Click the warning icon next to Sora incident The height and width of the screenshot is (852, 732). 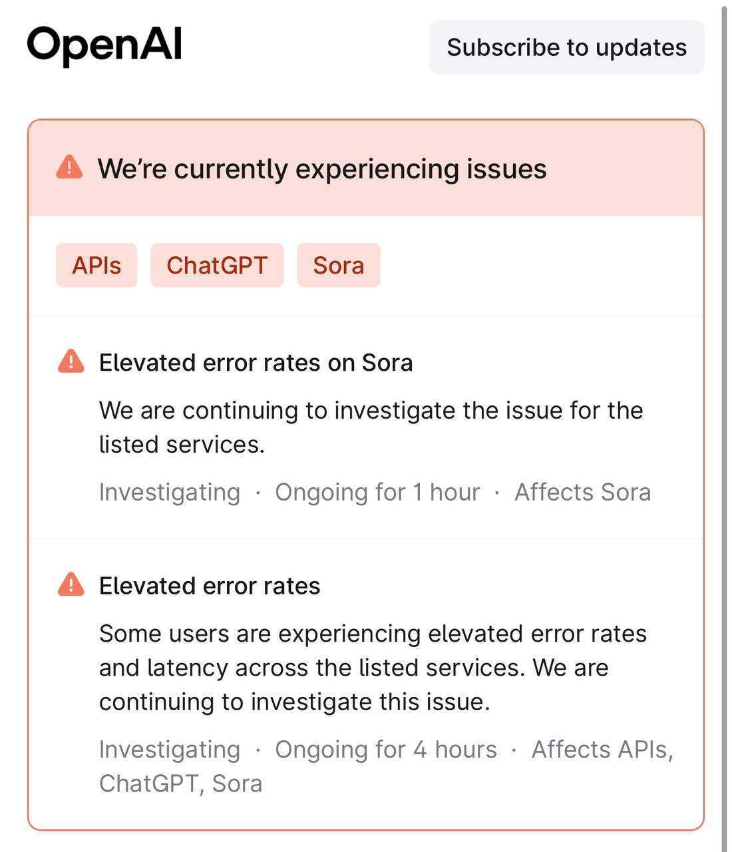71,362
